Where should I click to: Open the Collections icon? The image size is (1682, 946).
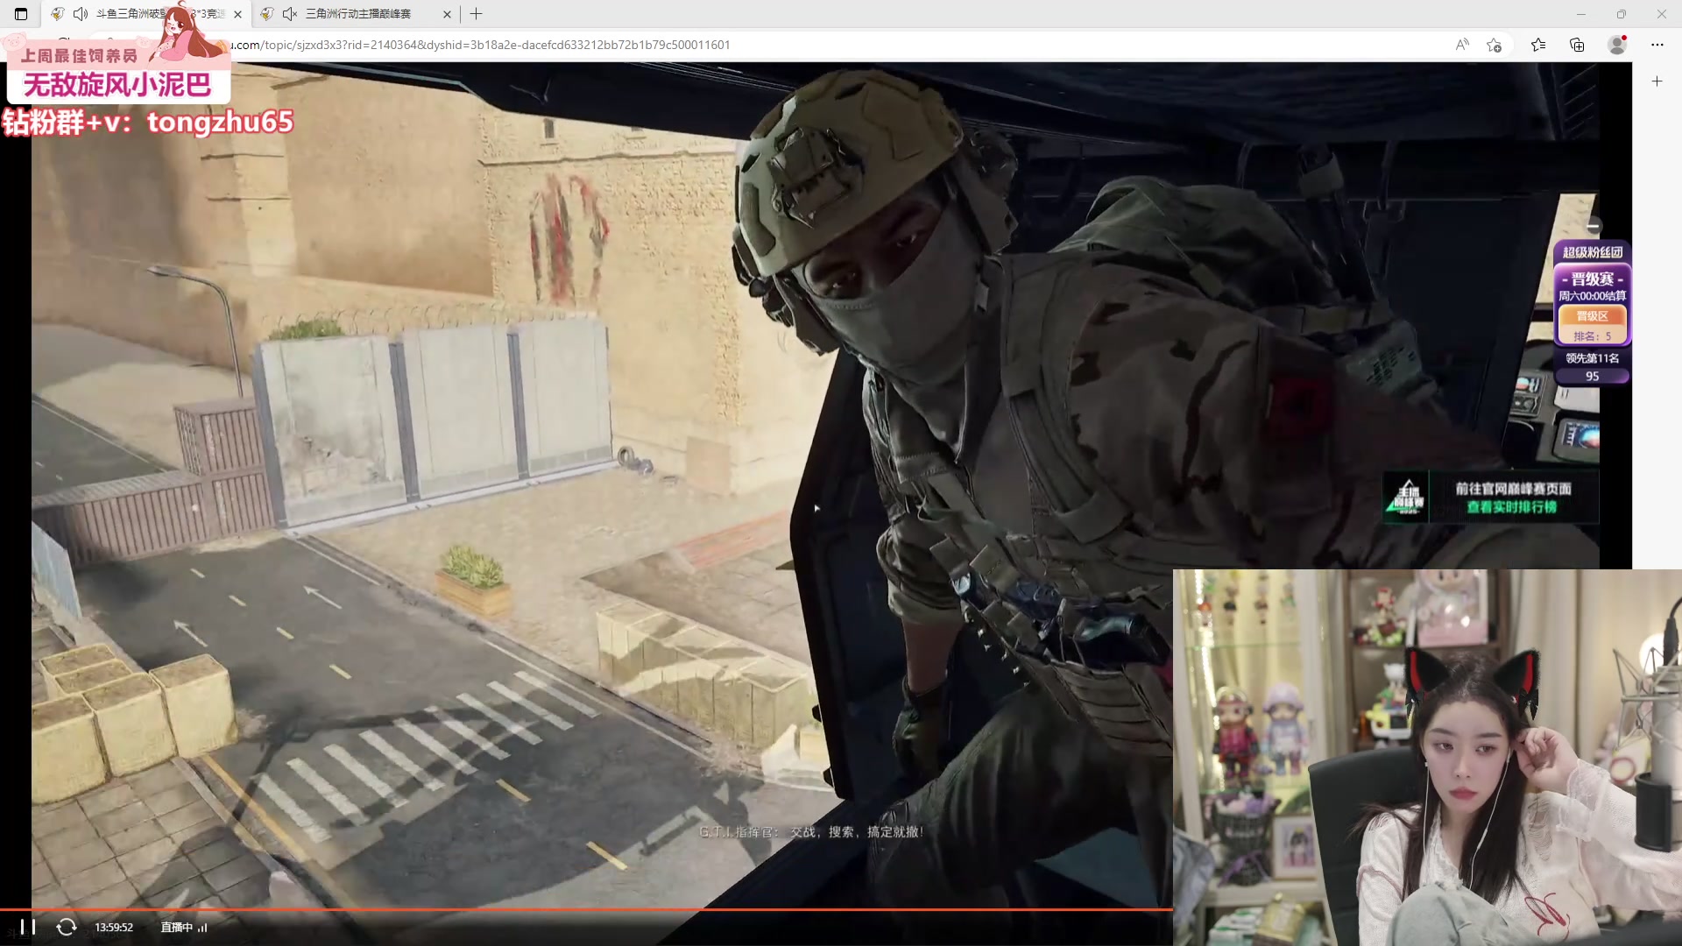click(1577, 45)
